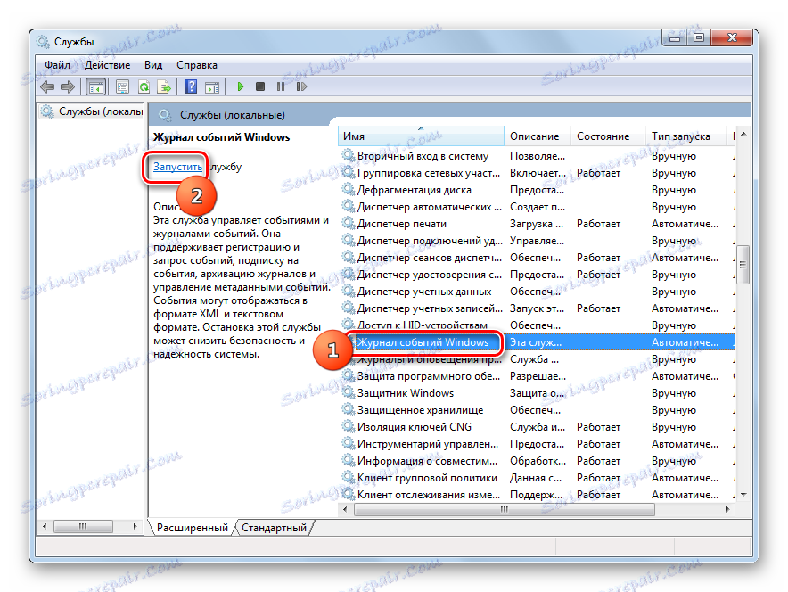This screenshot has width=788, height=592.
Task: Click tree pane horizontal scrollbar left arrow
Action: click(x=45, y=526)
